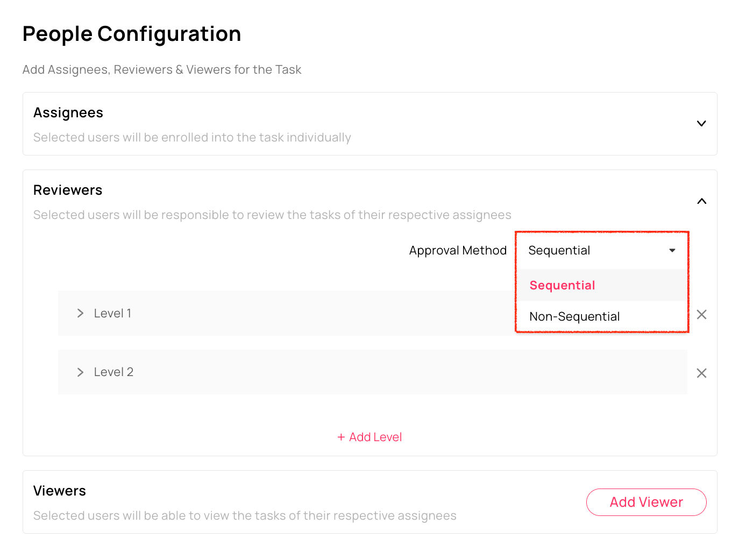
Task: Click the plus icon beside Add Level
Action: click(341, 437)
